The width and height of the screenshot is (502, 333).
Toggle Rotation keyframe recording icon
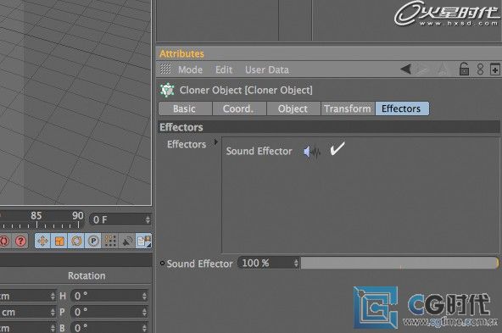click(x=76, y=241)
